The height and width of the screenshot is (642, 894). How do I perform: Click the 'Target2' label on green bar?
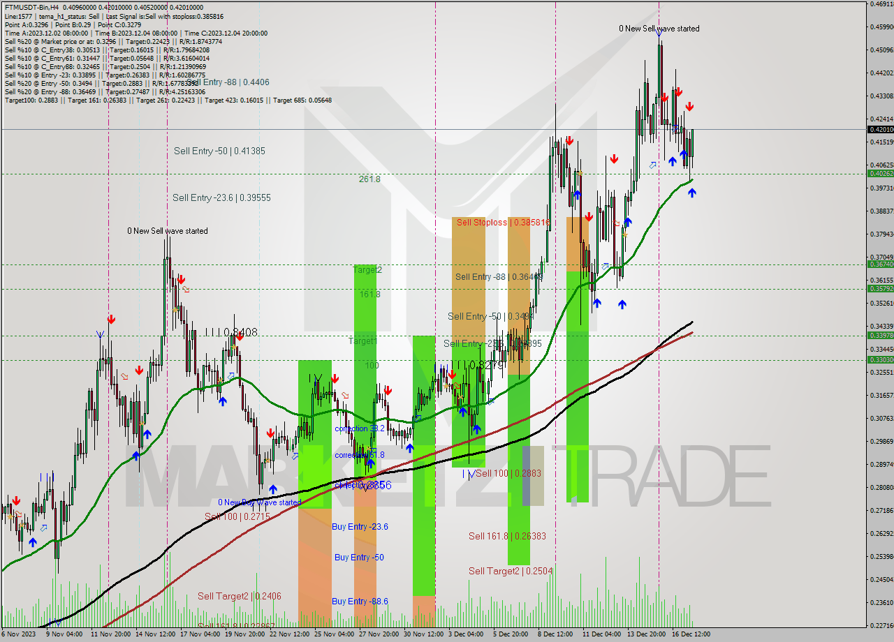(x=367, y=269)
